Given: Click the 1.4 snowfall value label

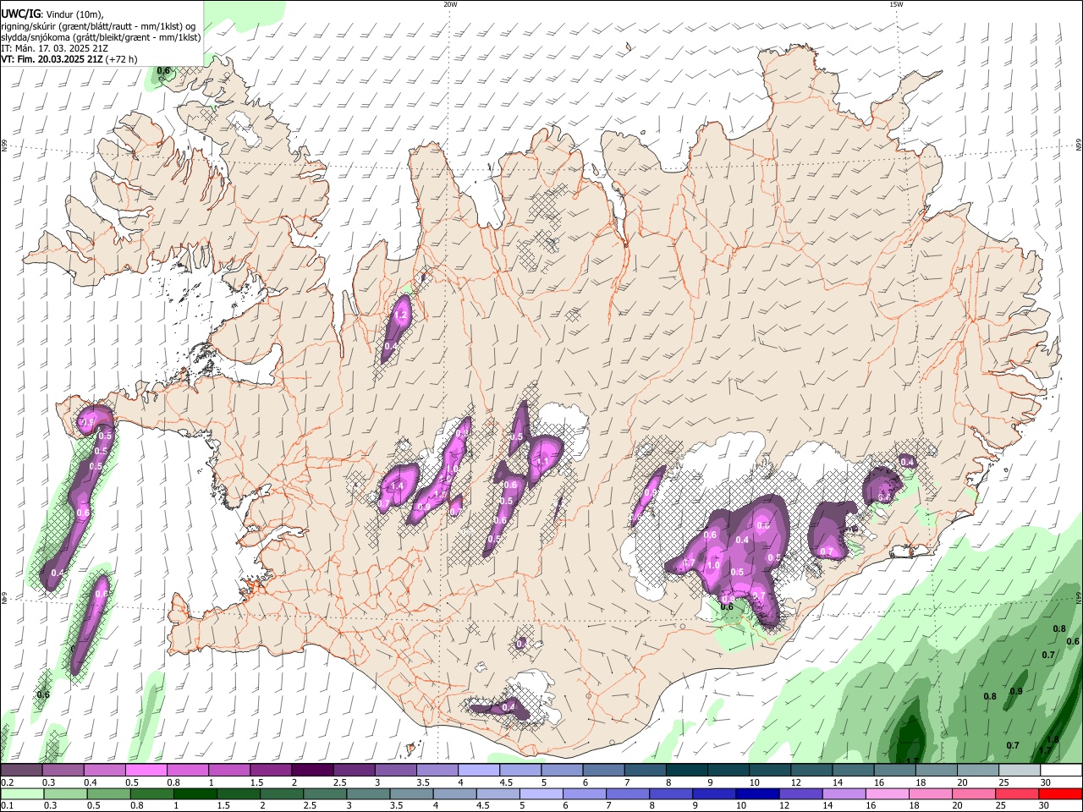Looking at the screenshot, I should (396, 486).
